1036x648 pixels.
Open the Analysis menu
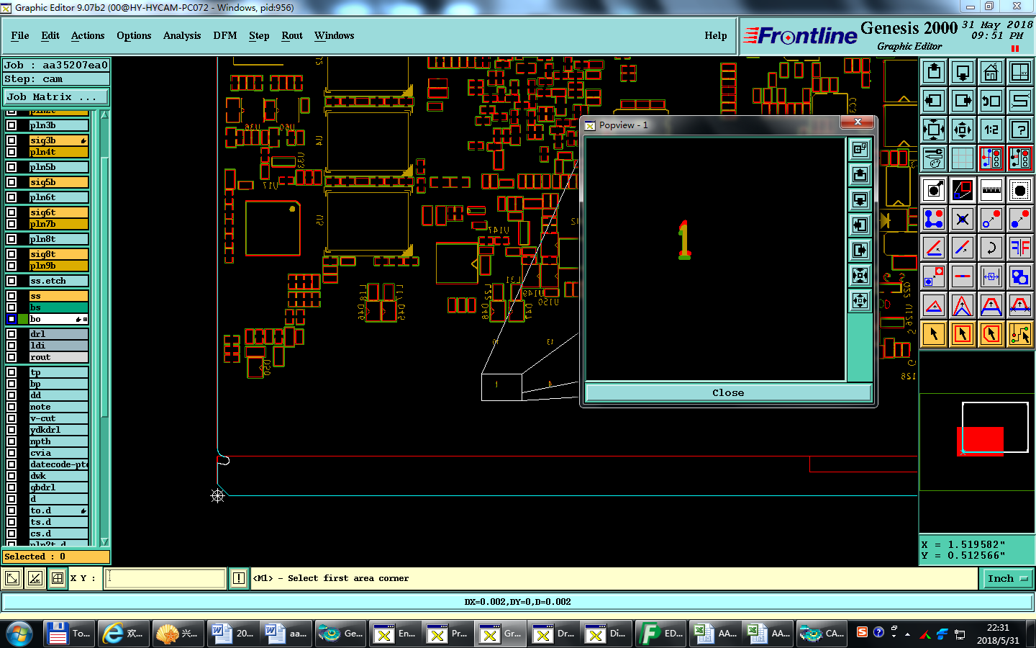[x=182, y=35]
